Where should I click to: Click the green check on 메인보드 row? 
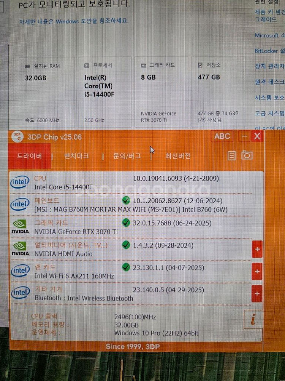[x=126, y=200]
